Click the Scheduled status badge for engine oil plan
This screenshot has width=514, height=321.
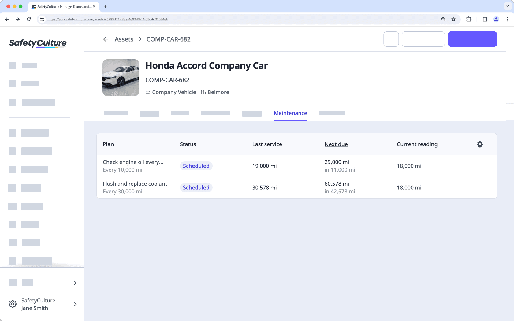pyautogui.click(x=196, y=166)
